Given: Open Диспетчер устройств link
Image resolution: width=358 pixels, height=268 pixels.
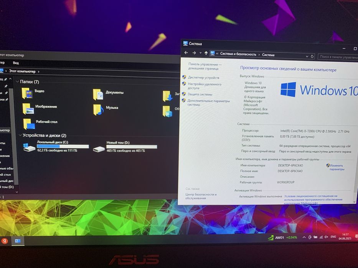Looking at the screenshot, I should pos(203,77).
